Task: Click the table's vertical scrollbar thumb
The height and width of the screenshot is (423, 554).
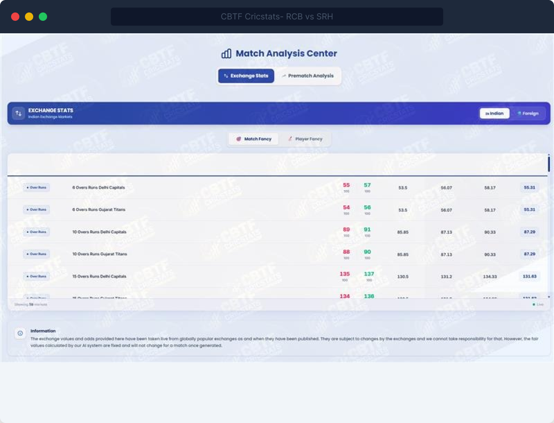Action: coord(548,164)
